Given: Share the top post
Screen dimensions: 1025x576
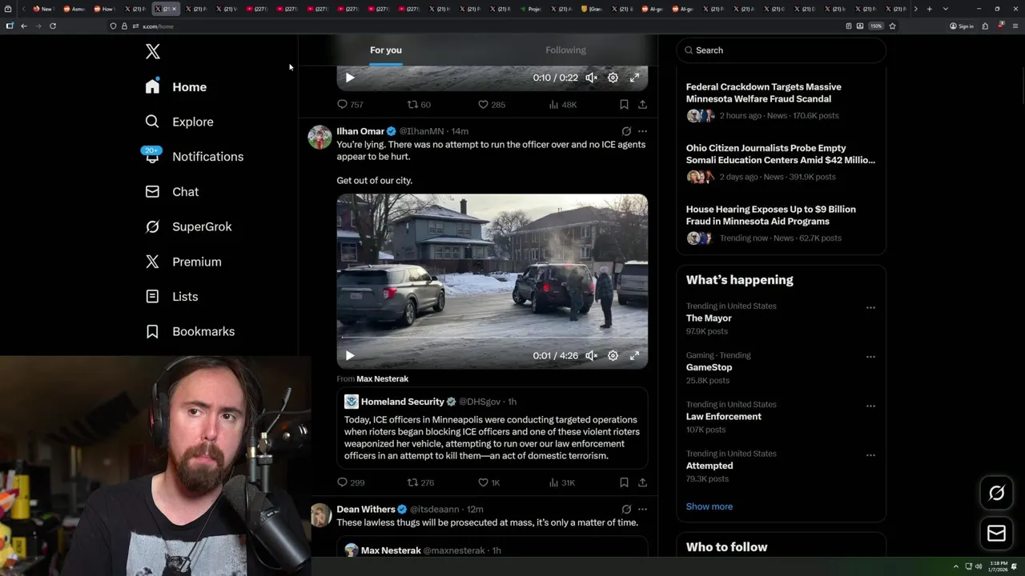Looking at the screenshot, I should pos(642,104).
